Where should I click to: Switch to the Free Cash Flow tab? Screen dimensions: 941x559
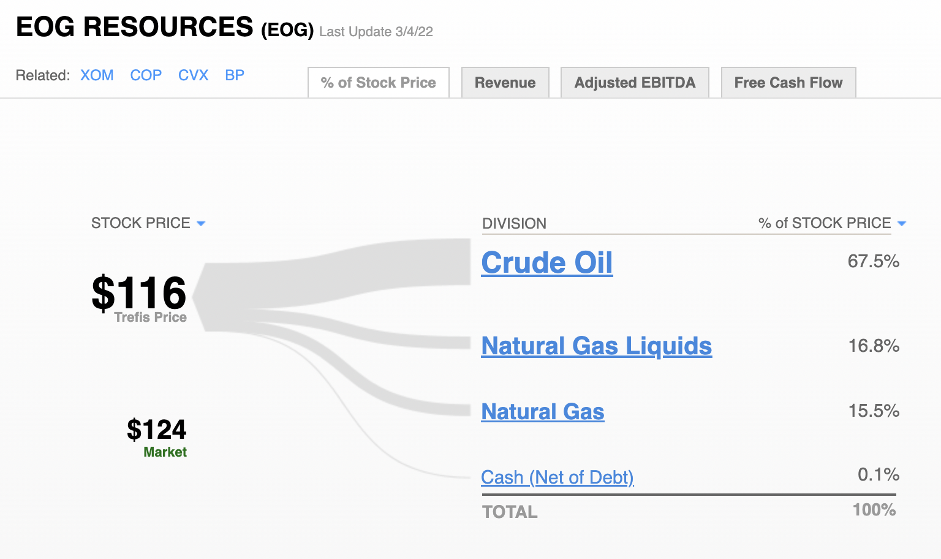(x=788, y=83)
